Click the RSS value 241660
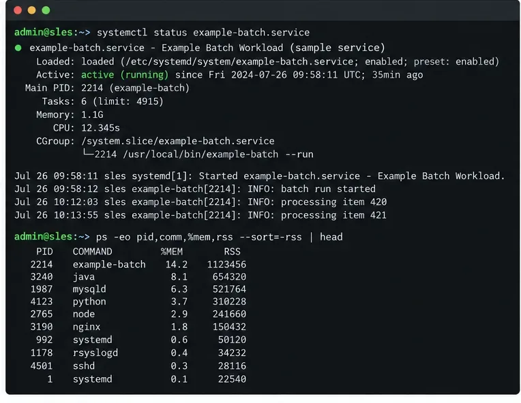The width and height of the screenshot is (521, 403). pyautogui.click(x=229, y=314)
